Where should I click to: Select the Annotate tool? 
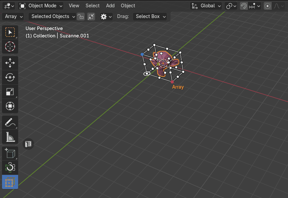[10, 122]
